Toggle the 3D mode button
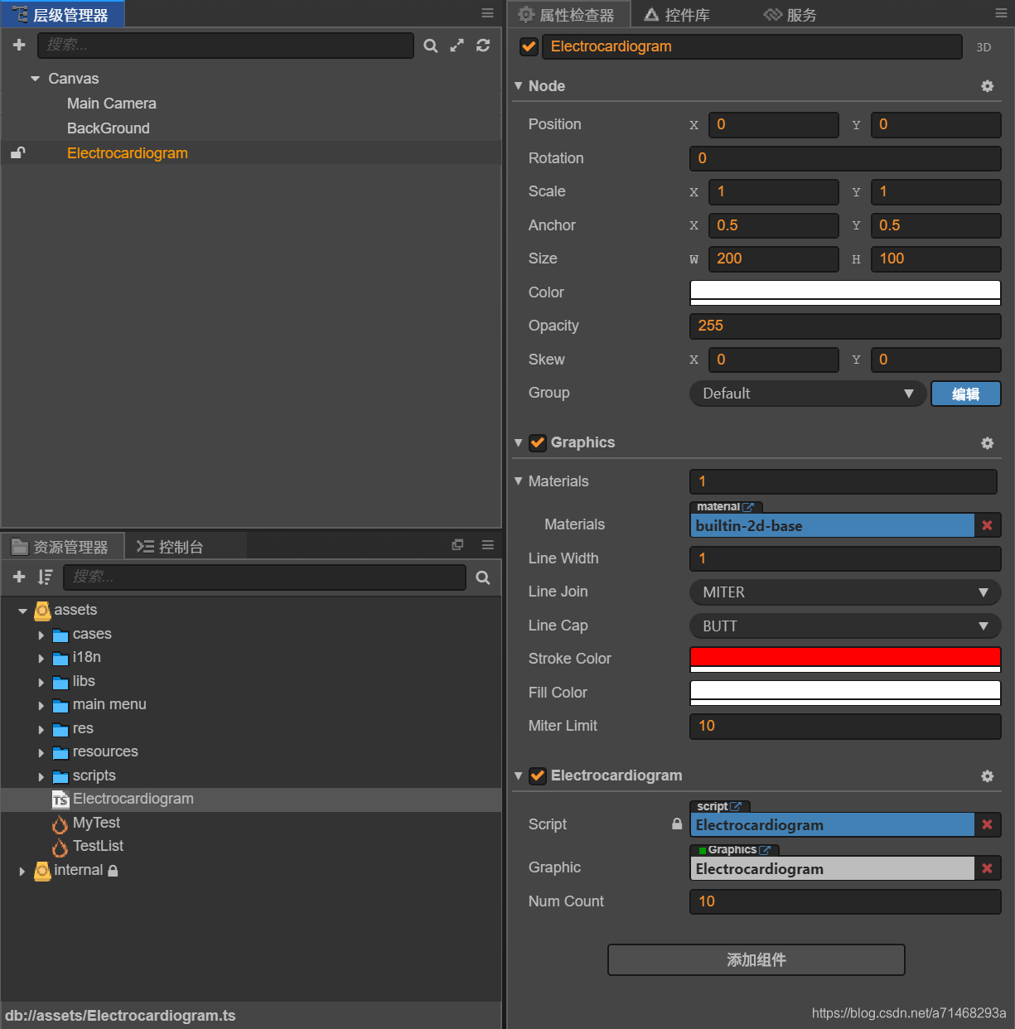This screenshot has width=1015, height=1029. click(984, 47)
